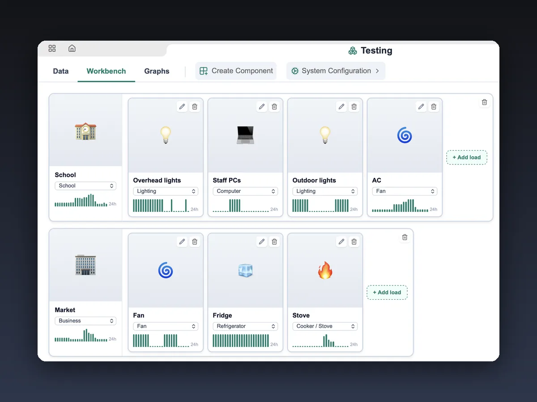Open the AC Fan type dropdown
The height and width of the screenshot is (402, 537).
405,191
